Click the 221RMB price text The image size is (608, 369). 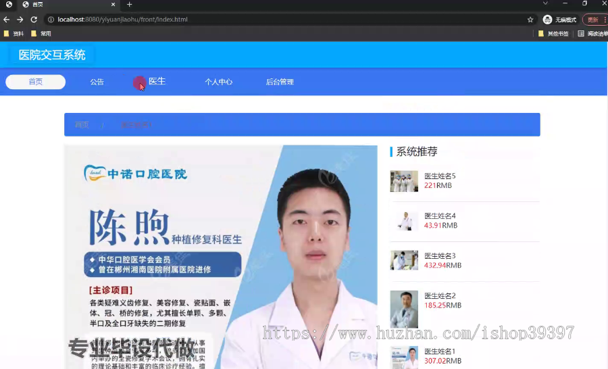tap(438, 185)
